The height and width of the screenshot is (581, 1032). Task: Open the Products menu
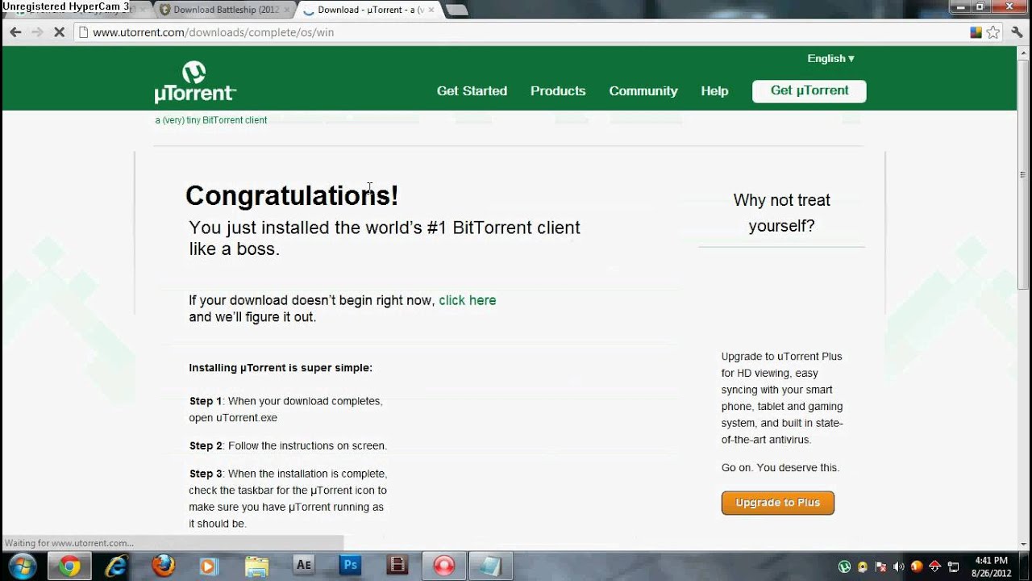point(558,90)
